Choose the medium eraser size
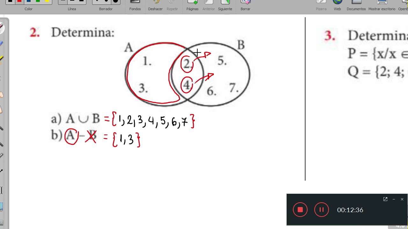This screenshot has height=229, width=408. point(106,1)
